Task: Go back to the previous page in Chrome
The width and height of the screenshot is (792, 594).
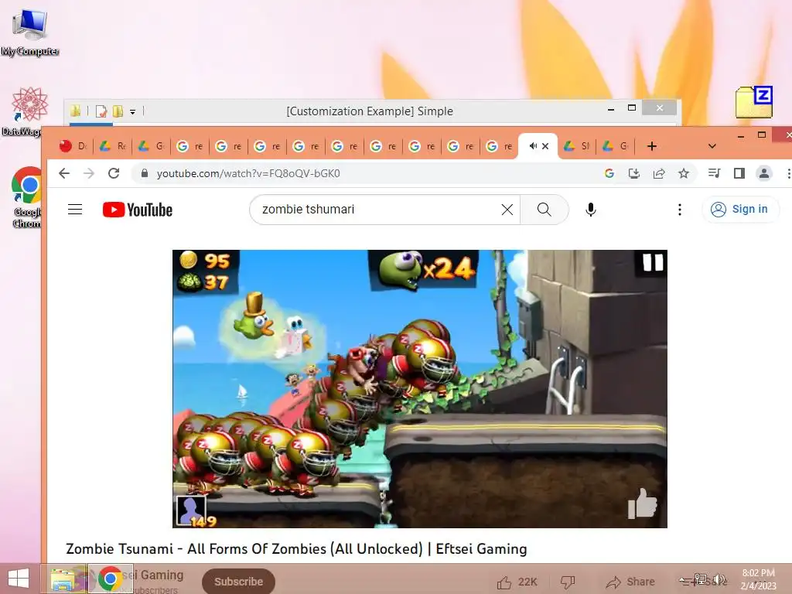Action: pos(64,173)
